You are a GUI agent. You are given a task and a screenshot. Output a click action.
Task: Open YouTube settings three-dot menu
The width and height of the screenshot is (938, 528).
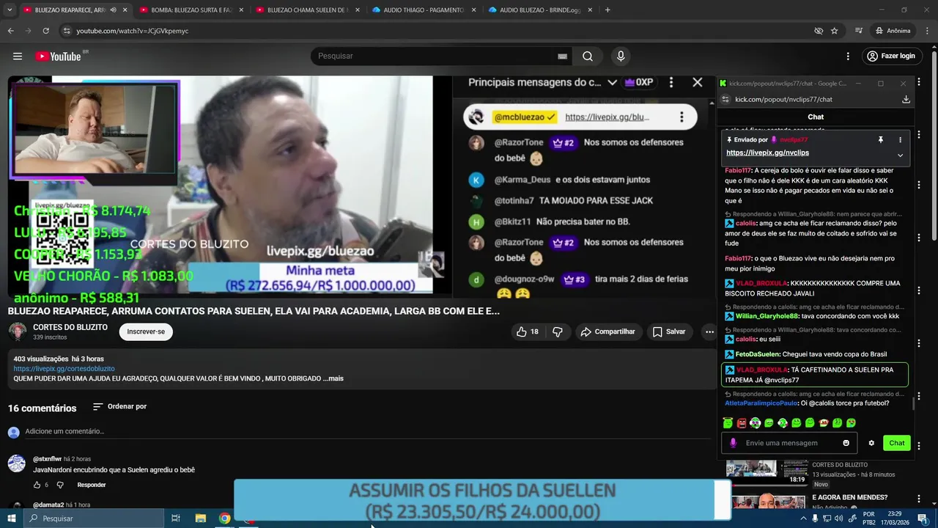848,56
